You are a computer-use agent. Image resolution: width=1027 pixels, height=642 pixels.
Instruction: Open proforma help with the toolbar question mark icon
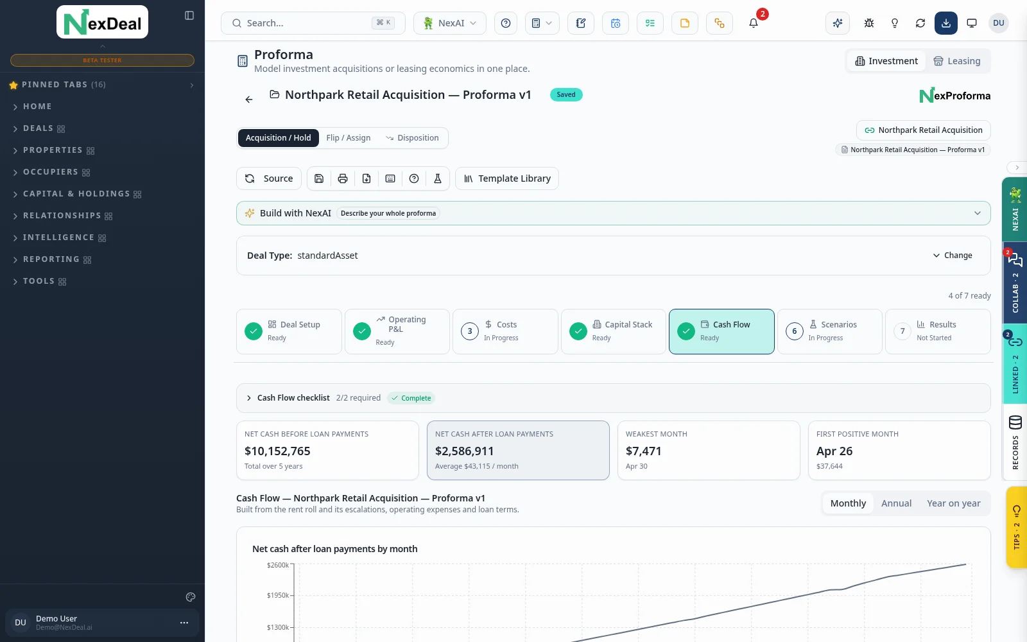pyautogui.click(x=414, y=178)
